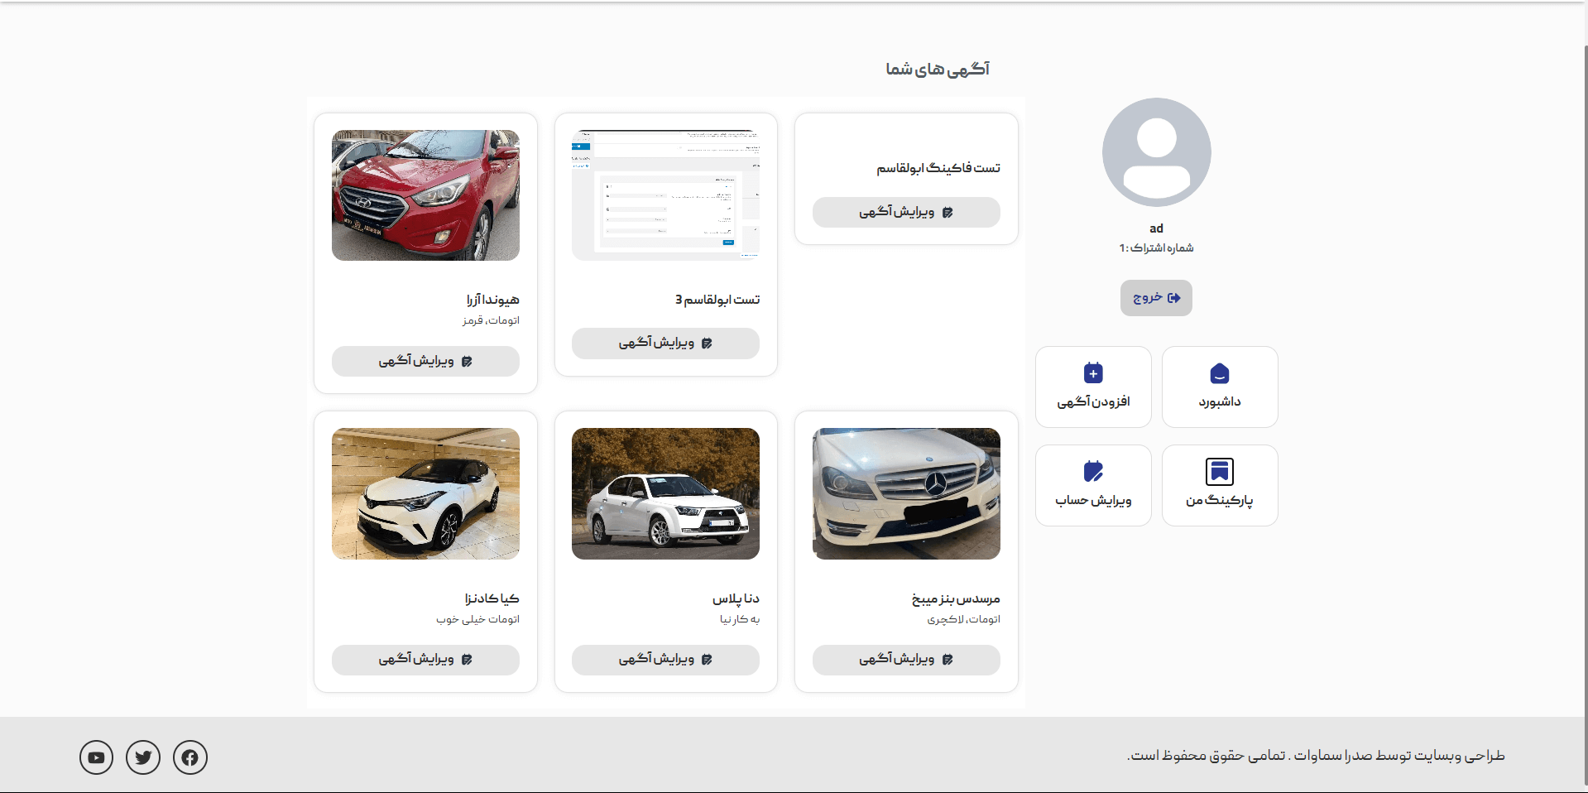Click the داشبورد dashboard icon

1220,373
